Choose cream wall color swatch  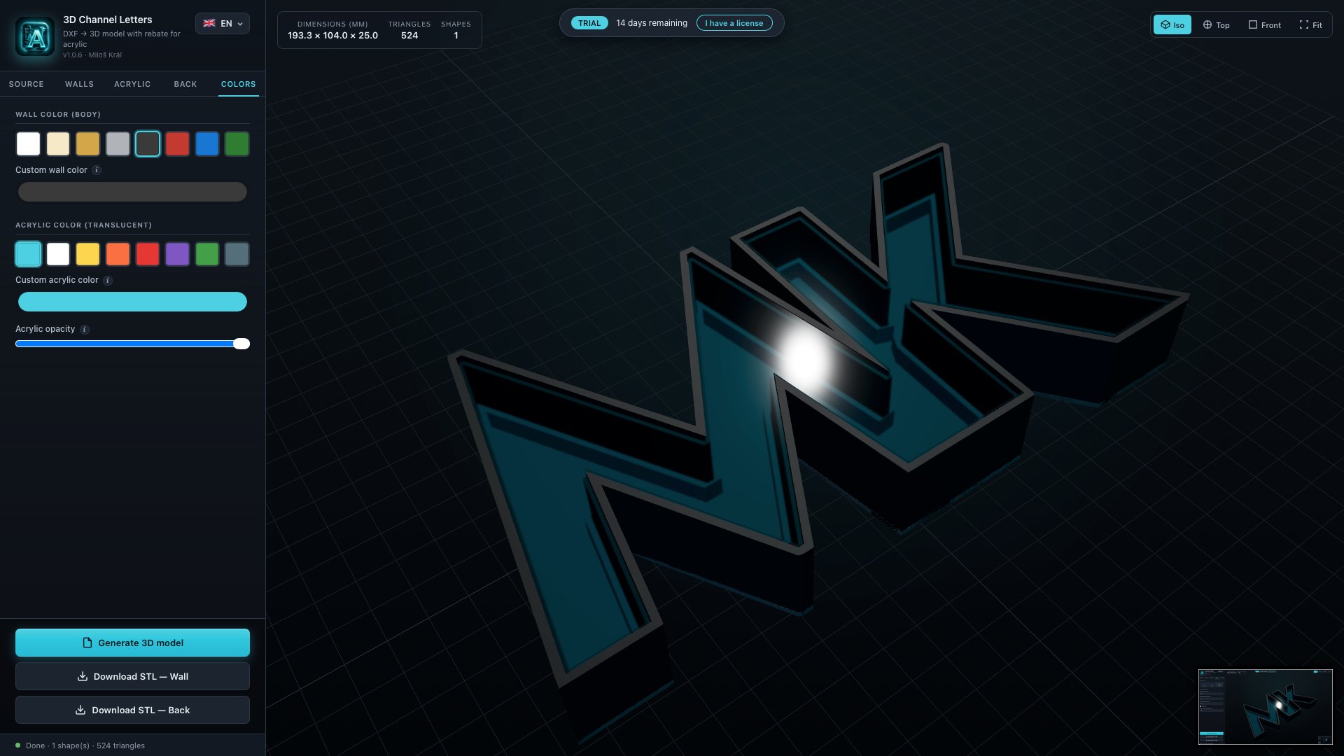[x=58, y=144]
